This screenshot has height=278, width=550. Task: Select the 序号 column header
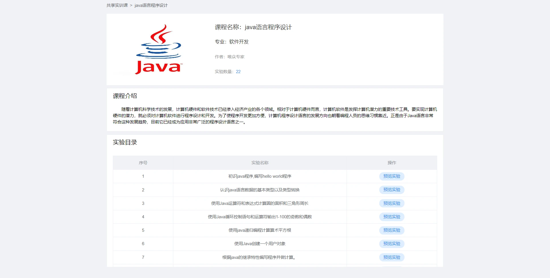[x=143, y=163]
